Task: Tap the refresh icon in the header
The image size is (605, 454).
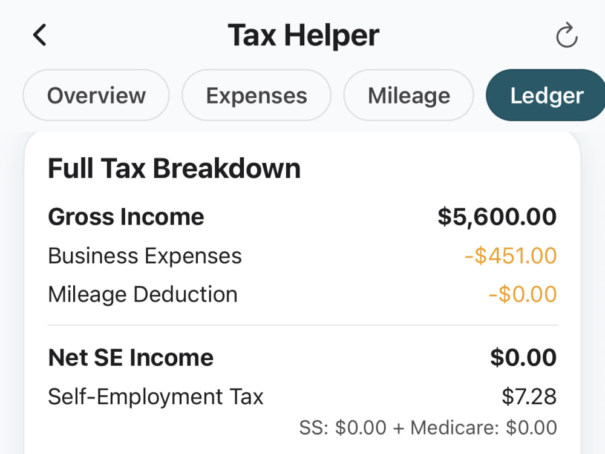Action: [x=566, y=36]
